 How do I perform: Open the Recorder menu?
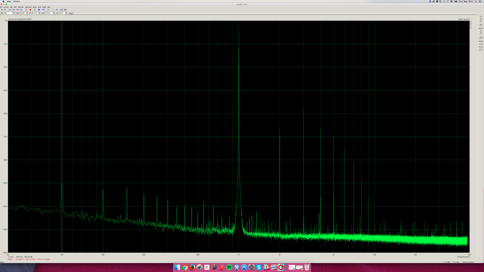(x=21, y=7)
